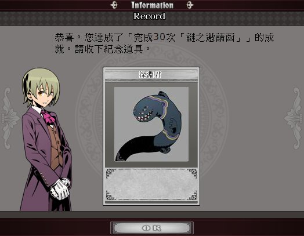Click the ornament left of Information

click(114, 5)
